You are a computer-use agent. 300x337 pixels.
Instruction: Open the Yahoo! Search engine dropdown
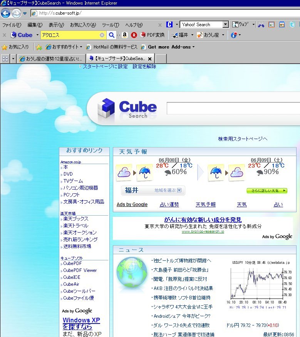226,25
